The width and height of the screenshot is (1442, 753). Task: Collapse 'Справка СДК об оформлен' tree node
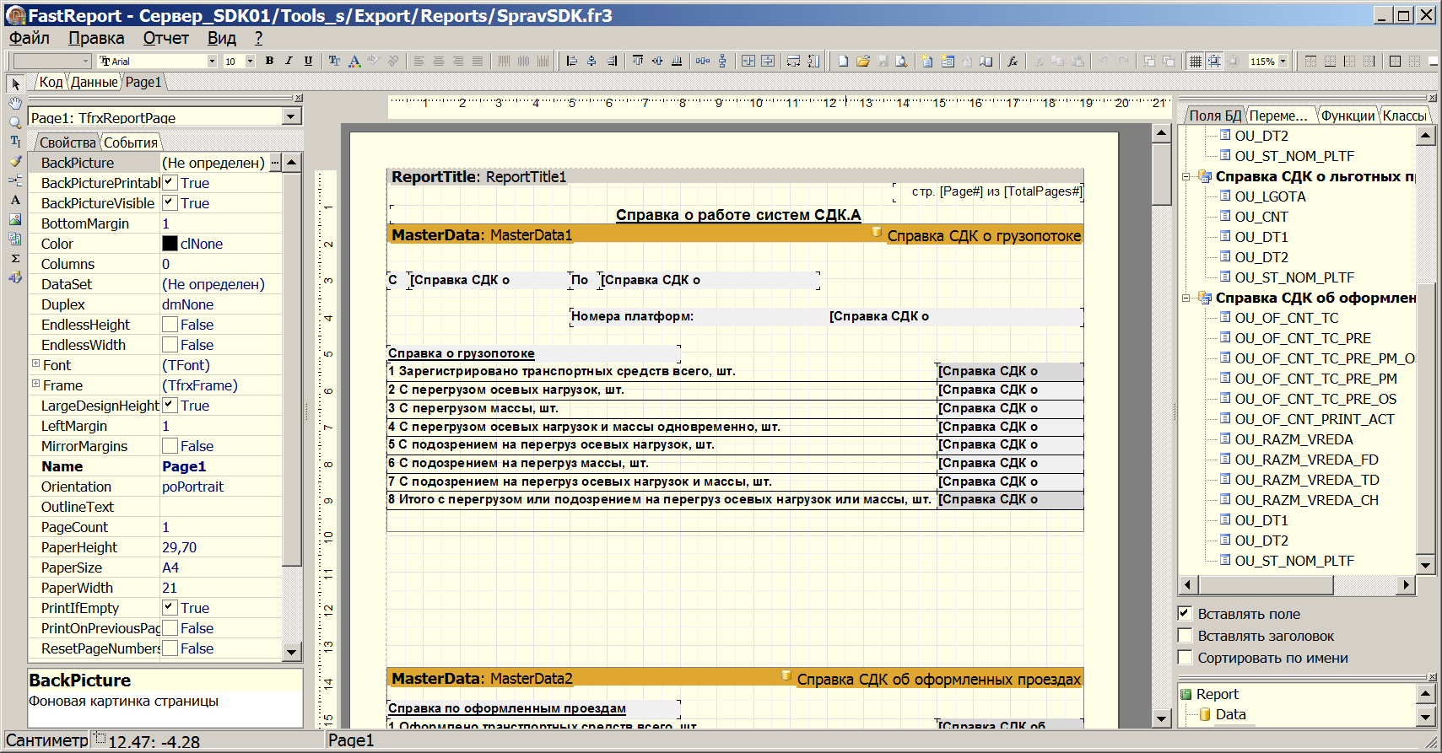coord(1186,298)
